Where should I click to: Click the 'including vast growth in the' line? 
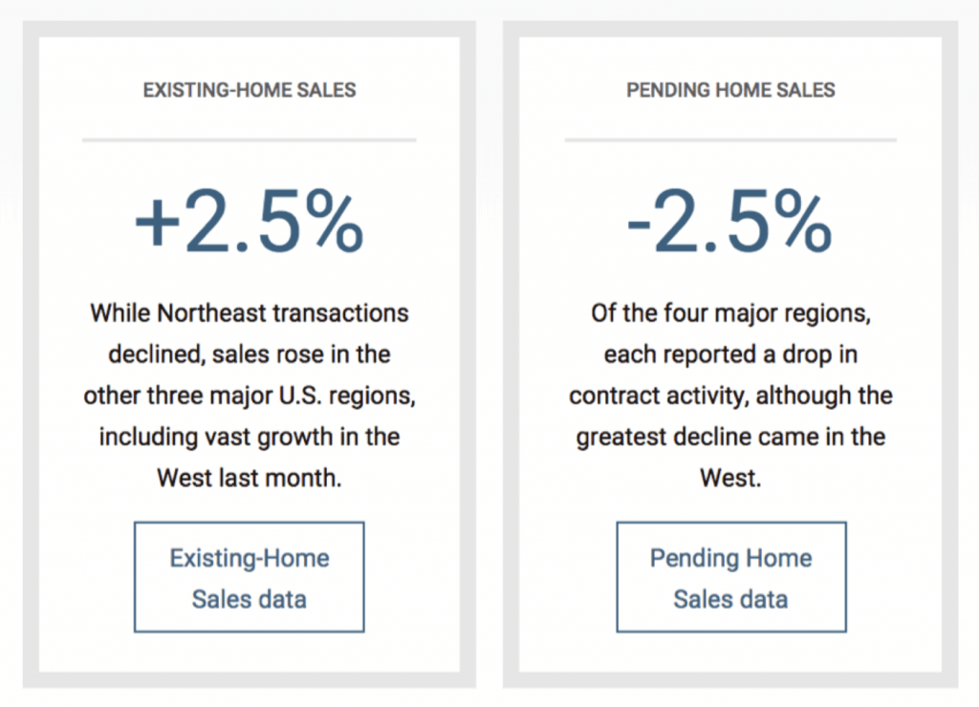click(250, 437)
